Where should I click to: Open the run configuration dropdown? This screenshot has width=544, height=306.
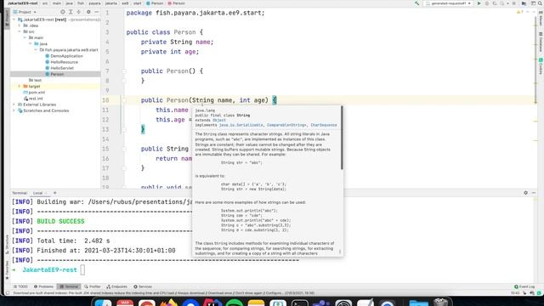[448, 3]
